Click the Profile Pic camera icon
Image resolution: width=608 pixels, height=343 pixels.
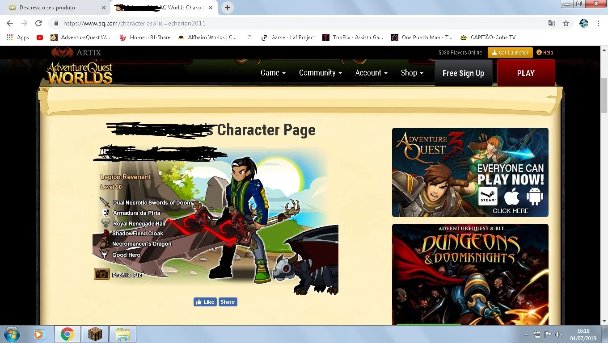click(x=102, y=274)
